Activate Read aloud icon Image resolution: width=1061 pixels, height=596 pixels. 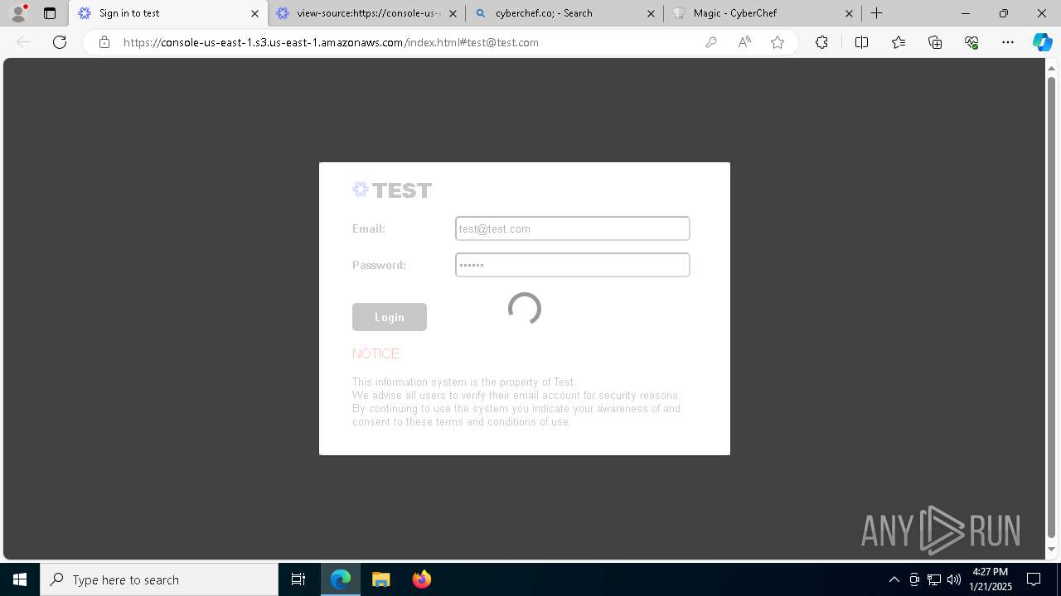[x=744, y=42]
